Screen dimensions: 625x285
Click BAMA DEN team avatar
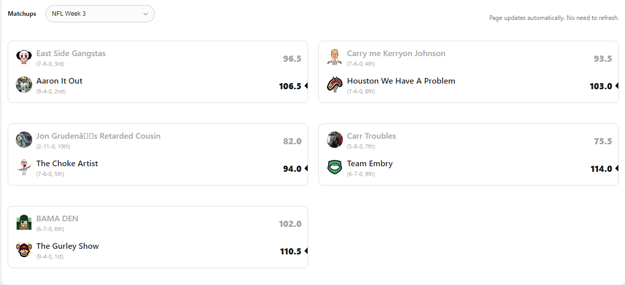click(x=24, y=222)
